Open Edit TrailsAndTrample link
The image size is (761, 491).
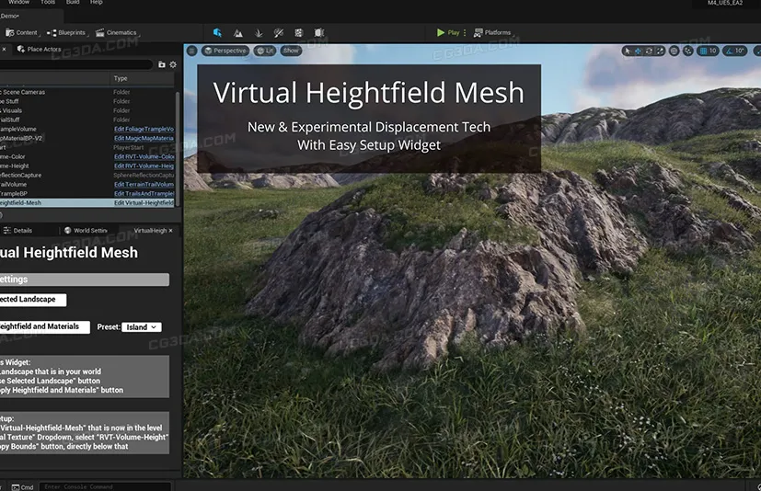click(144, 193)
